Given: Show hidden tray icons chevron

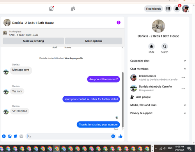Looking at the screenshot, I should coord(156,148).
